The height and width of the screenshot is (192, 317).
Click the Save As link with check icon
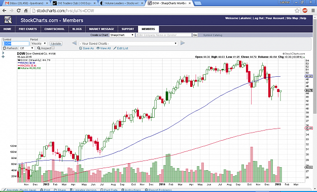pyautogui.click(x=87, y=48)
